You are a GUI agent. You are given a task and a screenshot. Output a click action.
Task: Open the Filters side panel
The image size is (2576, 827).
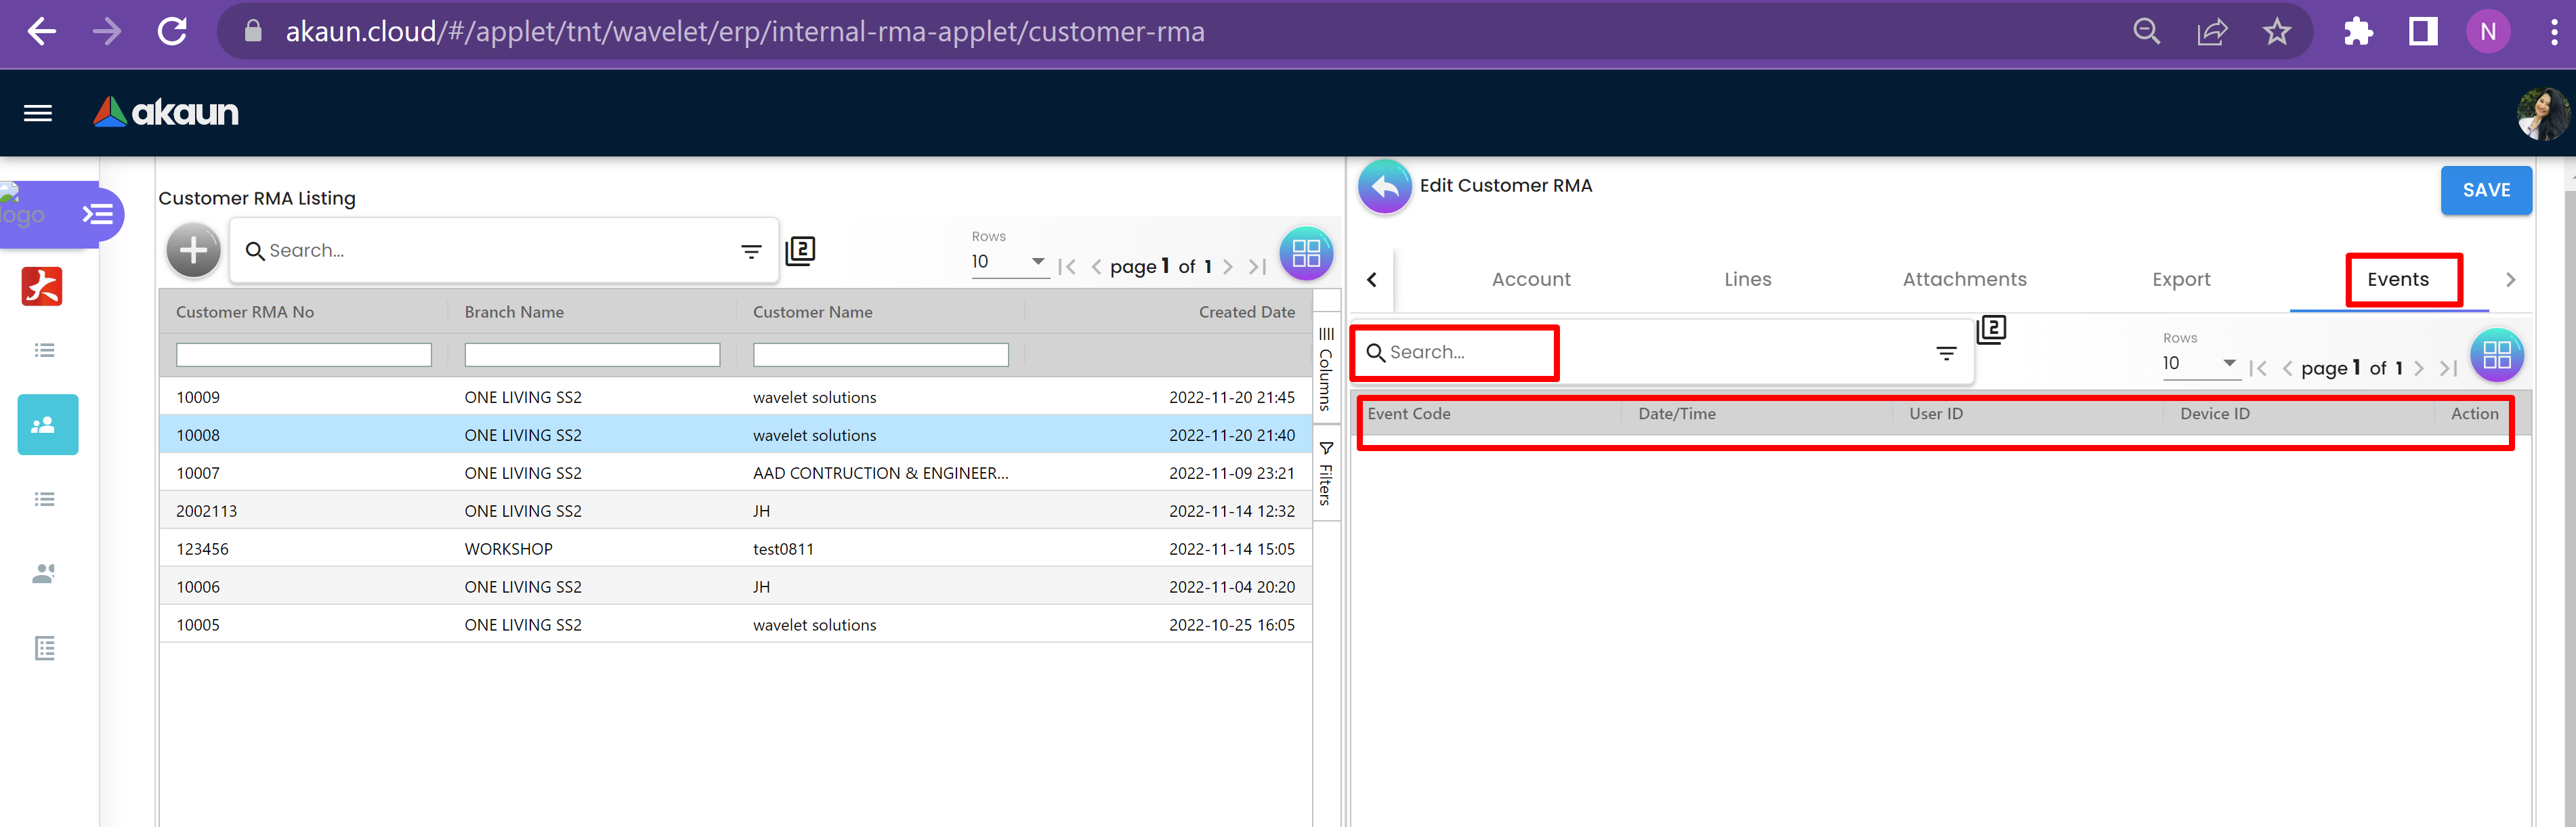pos(1326,474)
